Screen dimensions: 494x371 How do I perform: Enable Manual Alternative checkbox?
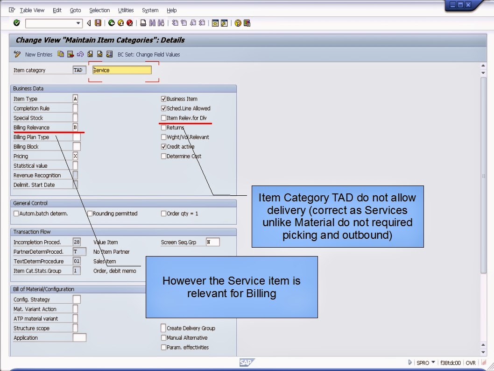pyautogui.click(x=163, y=337)
